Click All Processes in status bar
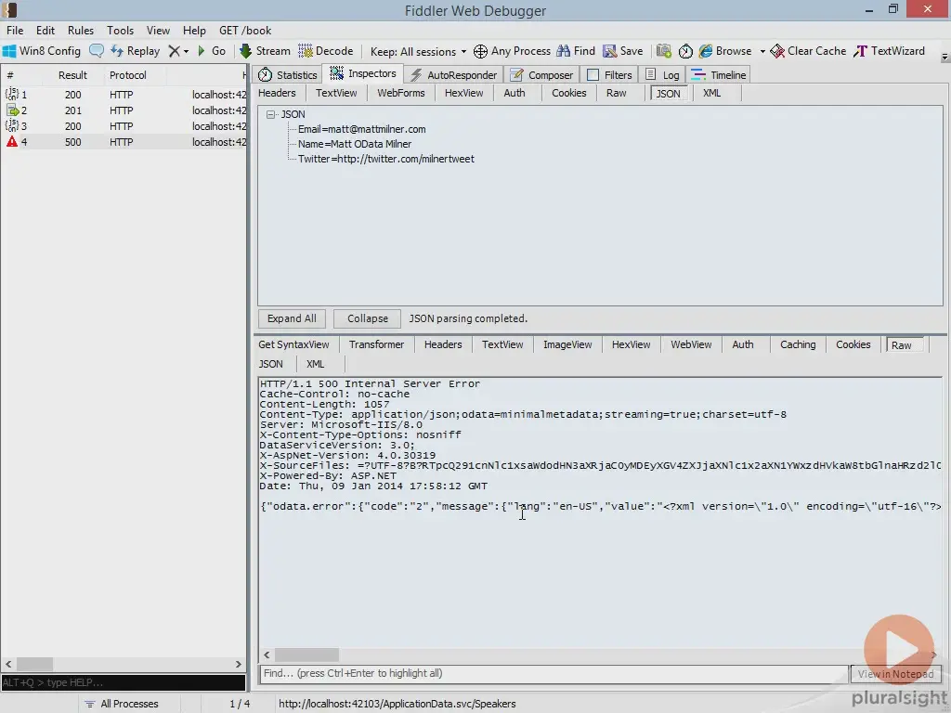This screenshot has width=951, height=713. (x=122, y=704)
